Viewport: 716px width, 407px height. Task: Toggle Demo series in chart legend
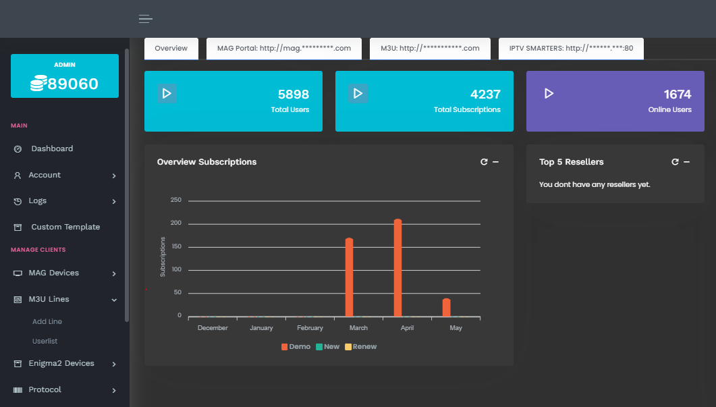click(x=296, y=346)
